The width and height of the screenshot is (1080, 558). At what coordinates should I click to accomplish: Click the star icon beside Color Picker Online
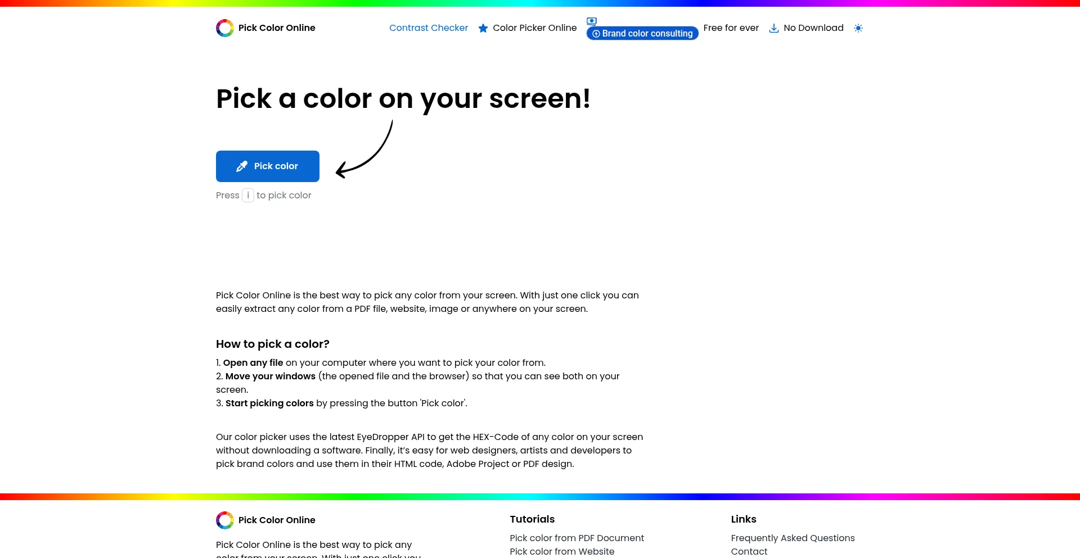point(483,28)
